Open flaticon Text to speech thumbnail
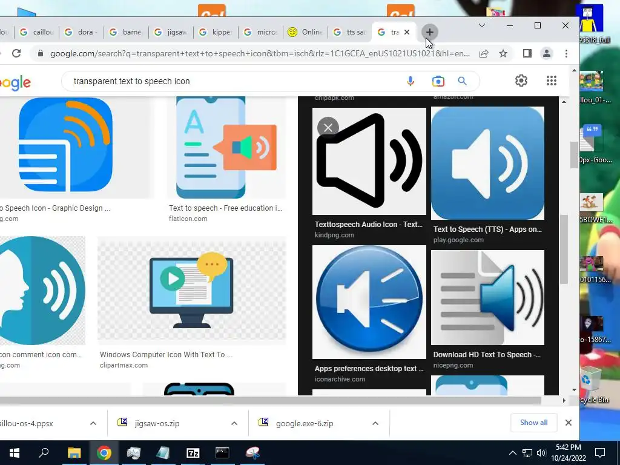The image size is (620, 465). (226, 147)
